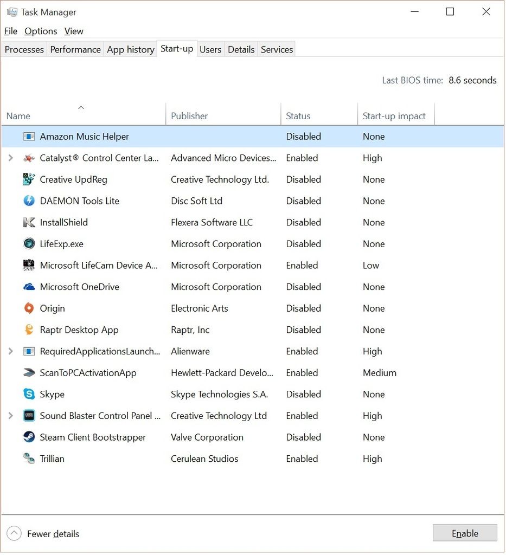Click the LifeExp.exe icon

(29, 244)
